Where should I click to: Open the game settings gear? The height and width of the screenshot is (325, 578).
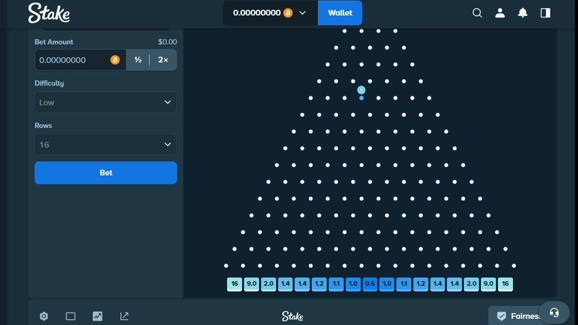point(43,316)
